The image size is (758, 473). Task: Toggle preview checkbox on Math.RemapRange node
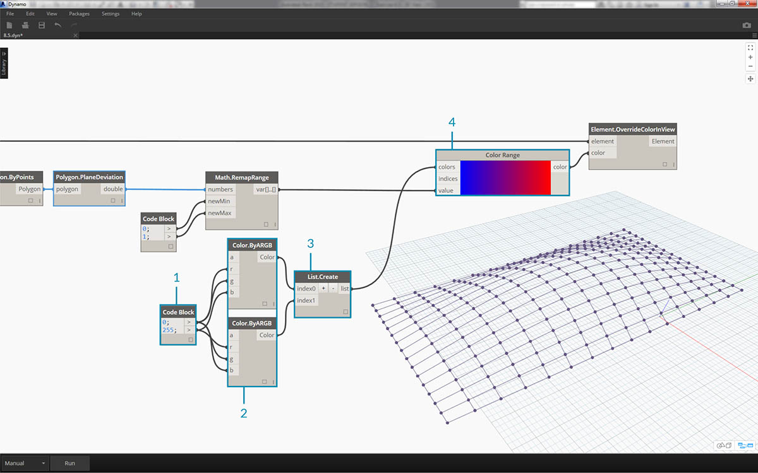click(266, 224)
